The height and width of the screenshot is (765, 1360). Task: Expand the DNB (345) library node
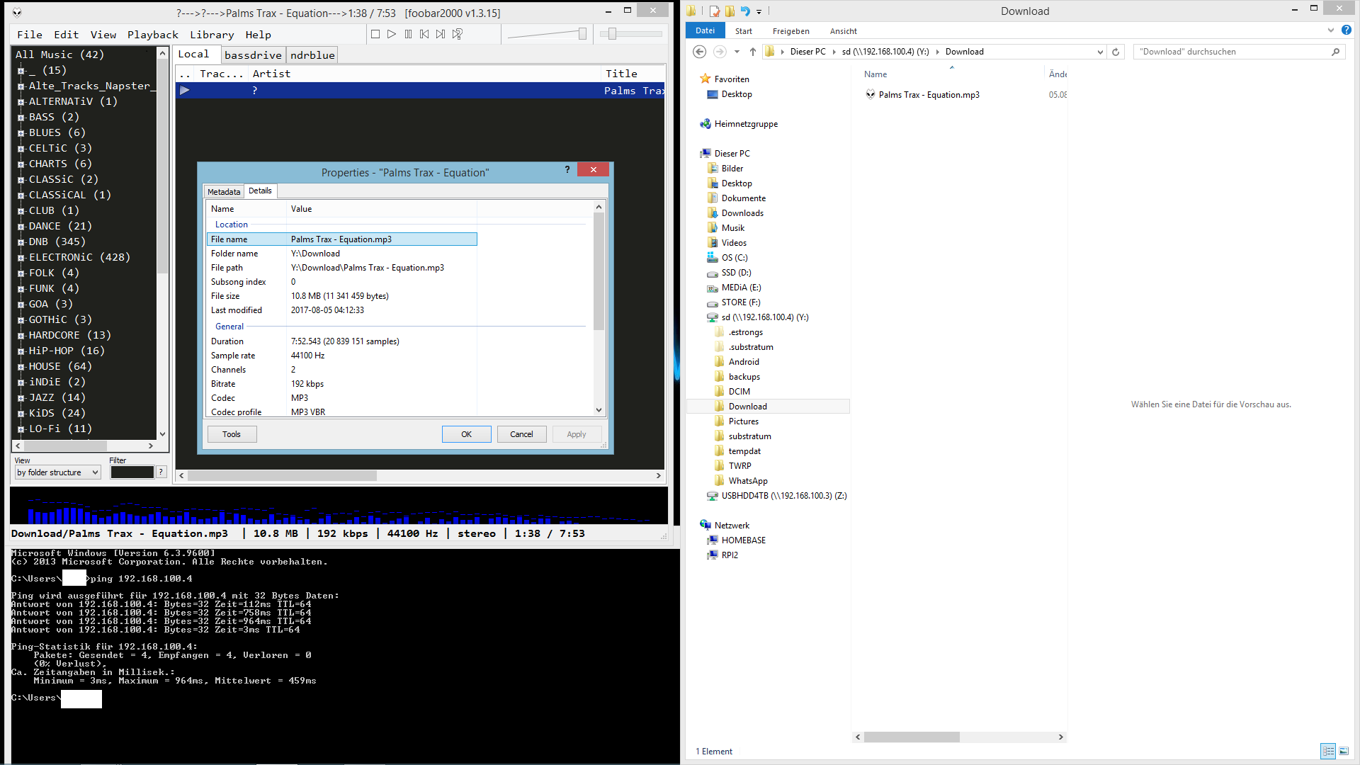click(21, 242)
